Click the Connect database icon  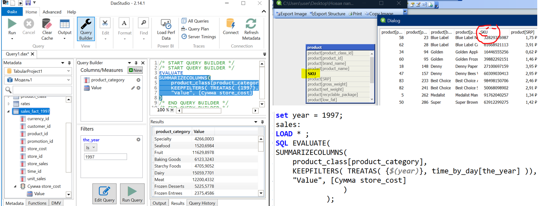(x=231, y=24)
